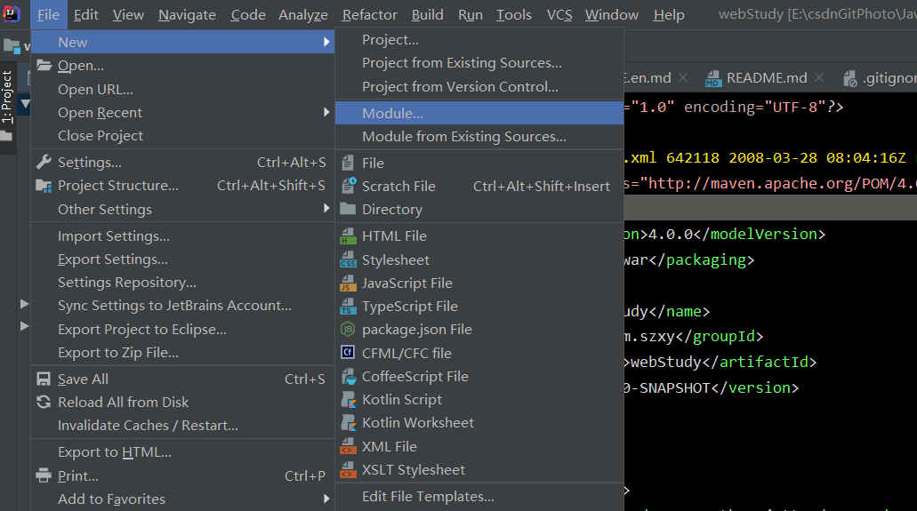This screenshot has height=511, width=917.
Task: Select Export Project to Eclipse...
Action: [x=182, y=329]
